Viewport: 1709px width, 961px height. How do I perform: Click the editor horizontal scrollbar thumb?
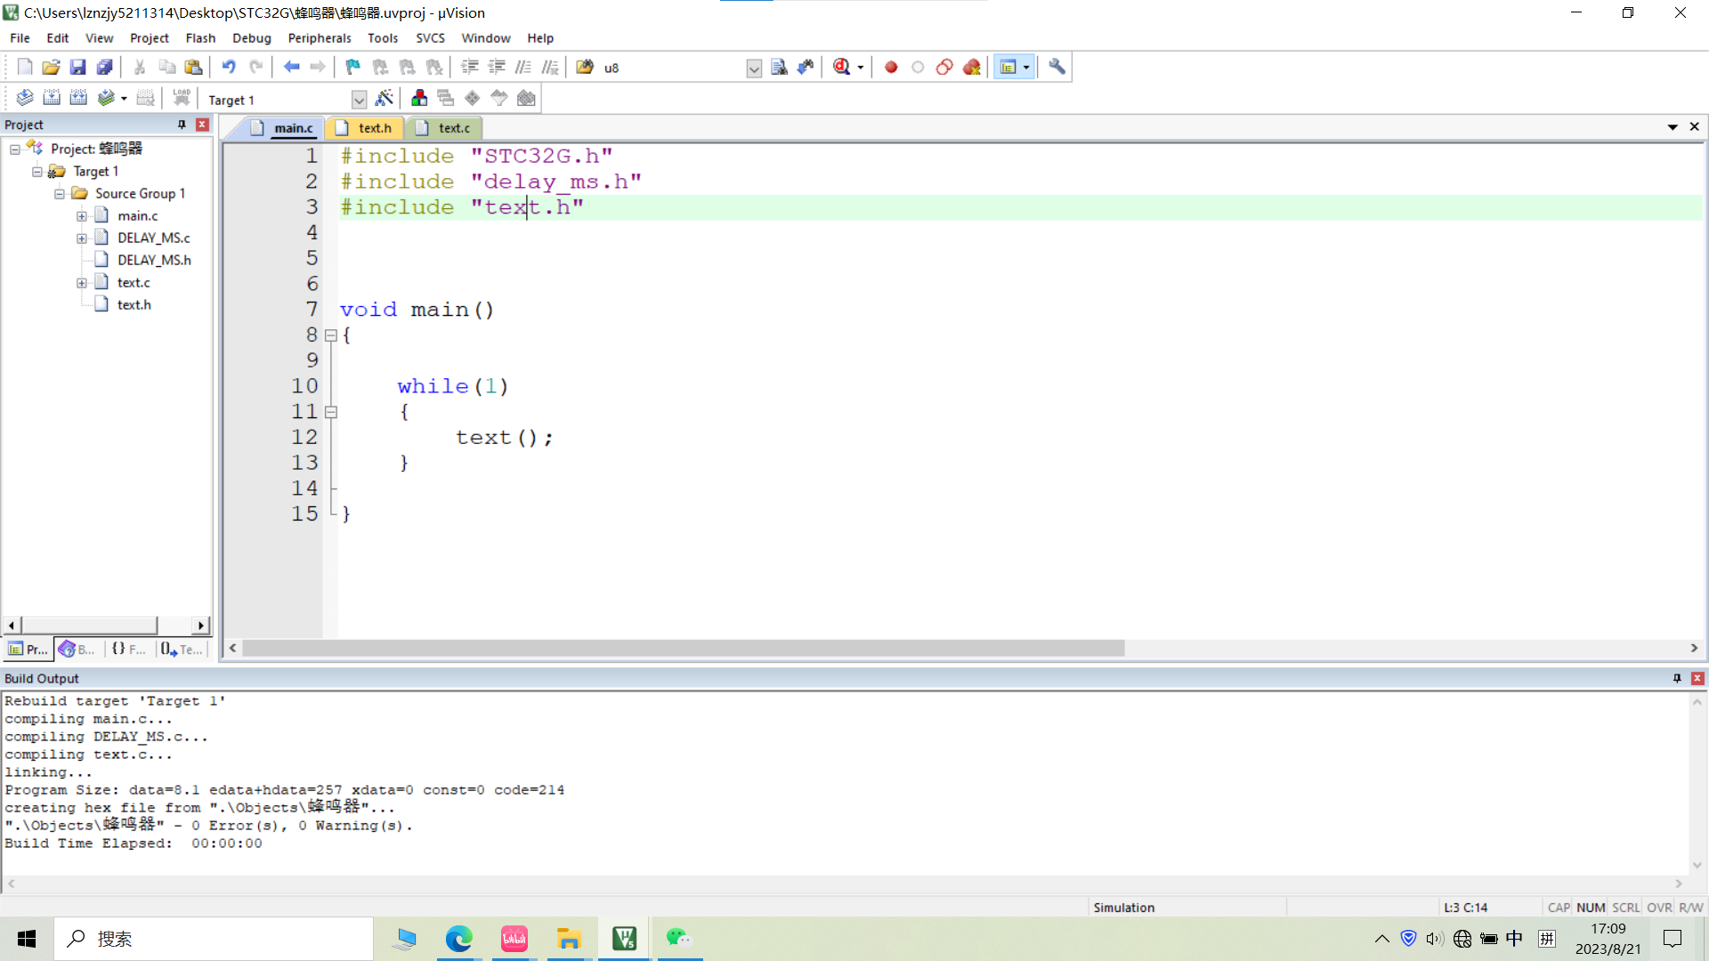click(683, 649)
